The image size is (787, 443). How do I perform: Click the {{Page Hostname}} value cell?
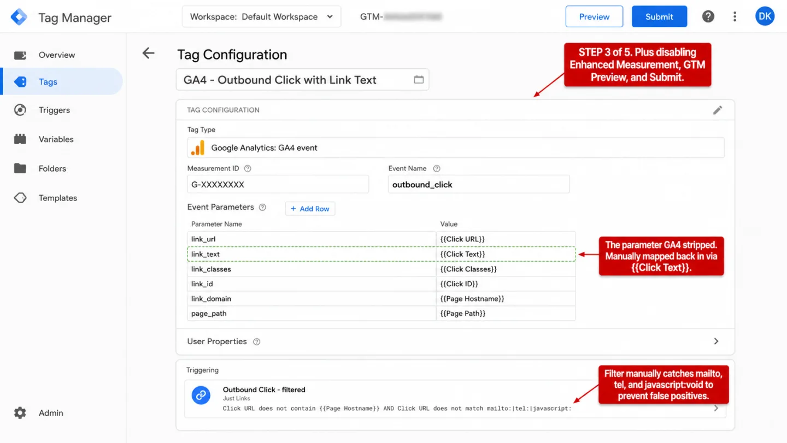point(506,299)
